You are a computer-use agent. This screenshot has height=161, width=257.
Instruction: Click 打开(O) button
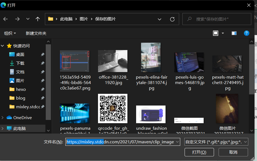(x=199, y=152)
